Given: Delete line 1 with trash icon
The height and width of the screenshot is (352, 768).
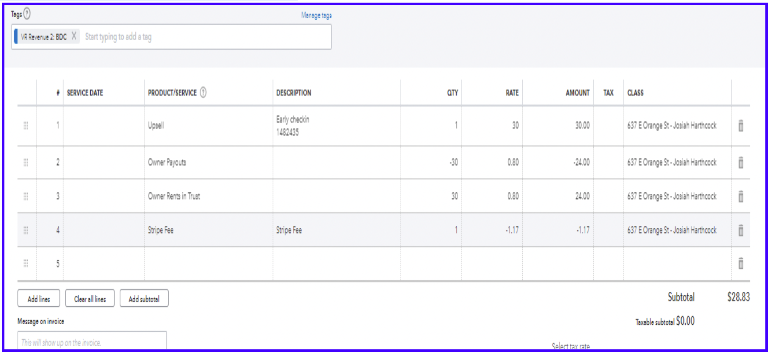Looking at the screenshot, I should 741,126.
